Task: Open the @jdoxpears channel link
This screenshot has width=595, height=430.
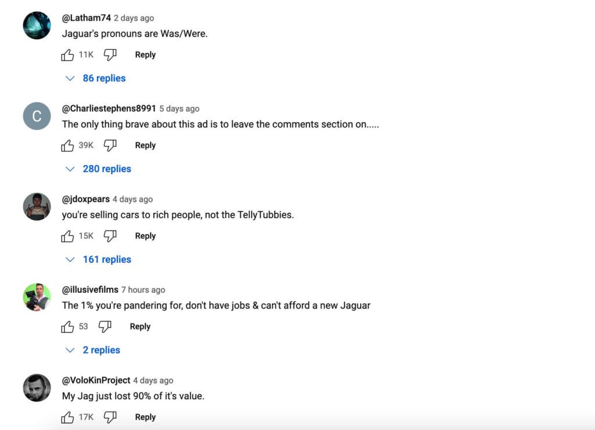Action: (86, 199)
